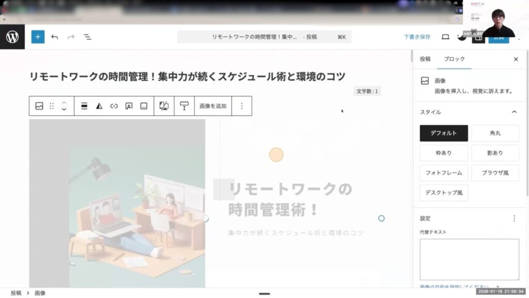Screen dimensions: 529x298
Task: Click the image block type icon in toolbar
Action: (x=39, y=106)
